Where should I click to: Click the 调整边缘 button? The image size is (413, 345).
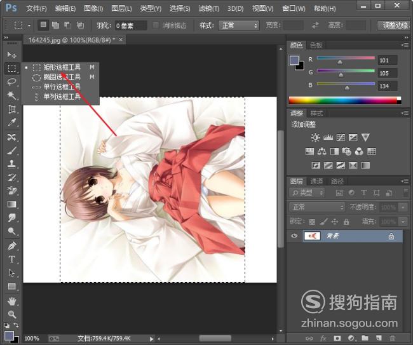tap(394, 25)
